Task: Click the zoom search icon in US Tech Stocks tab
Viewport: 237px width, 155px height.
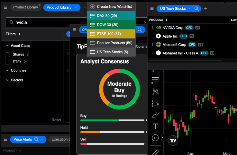Action: pyautogui.click(x=197, y=8)
